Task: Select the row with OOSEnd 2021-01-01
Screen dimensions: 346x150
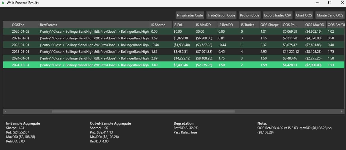Action: tap(173, 38)
